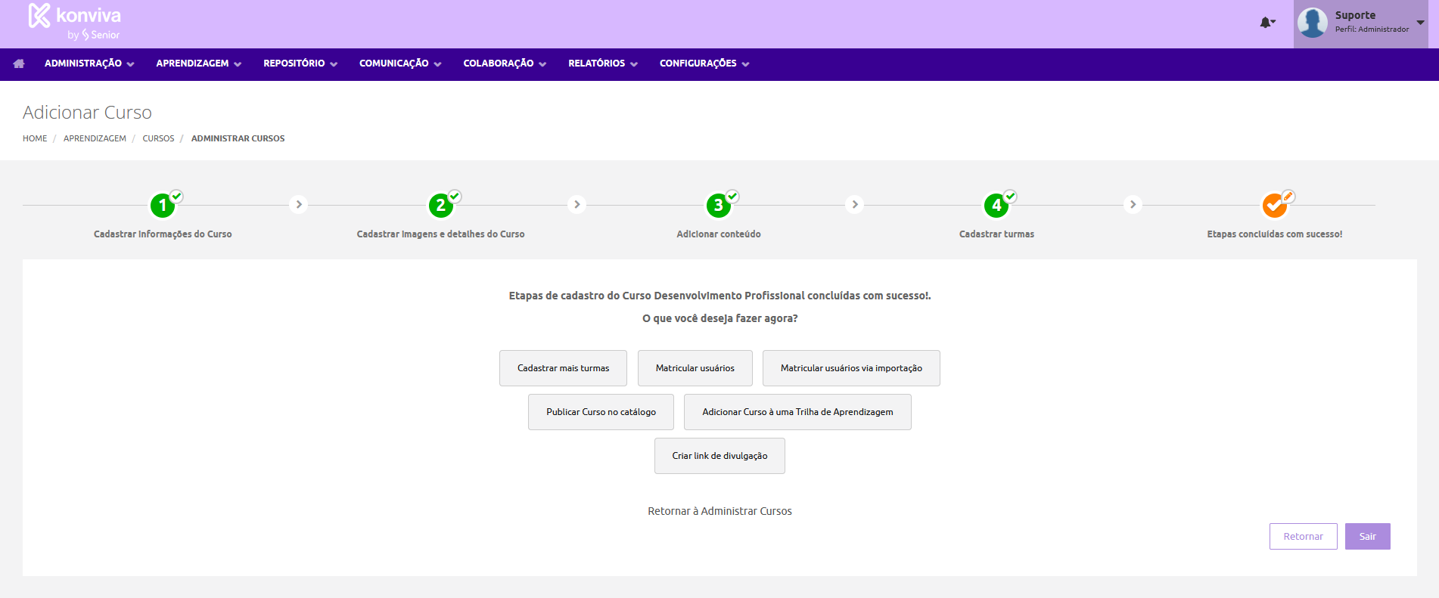Go to step 1 circle icon
1439x598 pixels.
pos(163,206)
